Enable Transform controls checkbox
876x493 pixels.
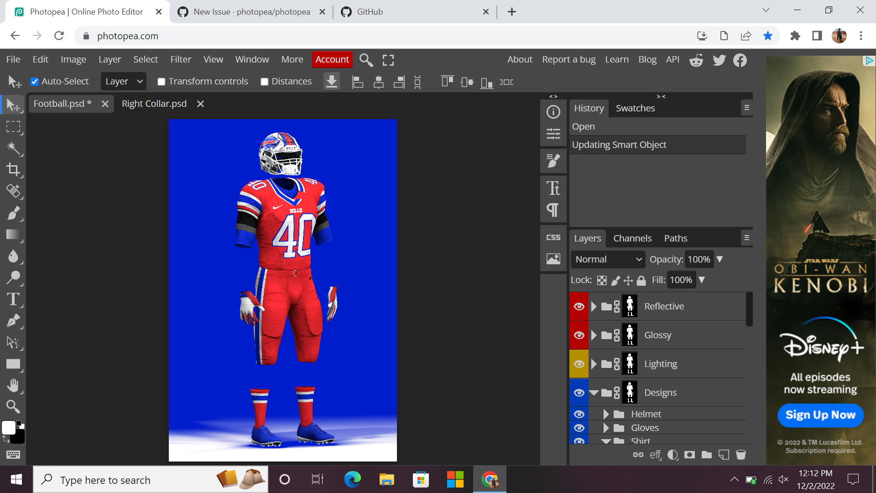point(161,82)
